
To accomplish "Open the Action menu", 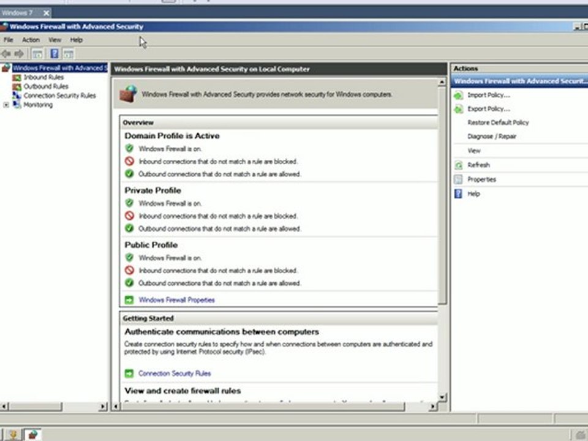I will pos(31,40).
